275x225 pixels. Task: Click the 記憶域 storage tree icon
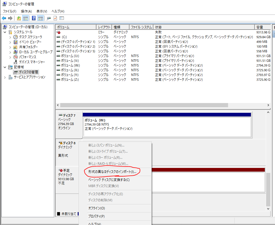point(10,67)
